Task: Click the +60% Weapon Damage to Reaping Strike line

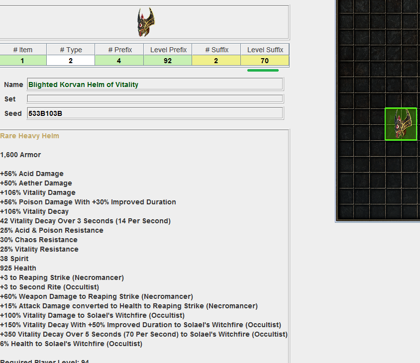Action: tap(97, 296)
